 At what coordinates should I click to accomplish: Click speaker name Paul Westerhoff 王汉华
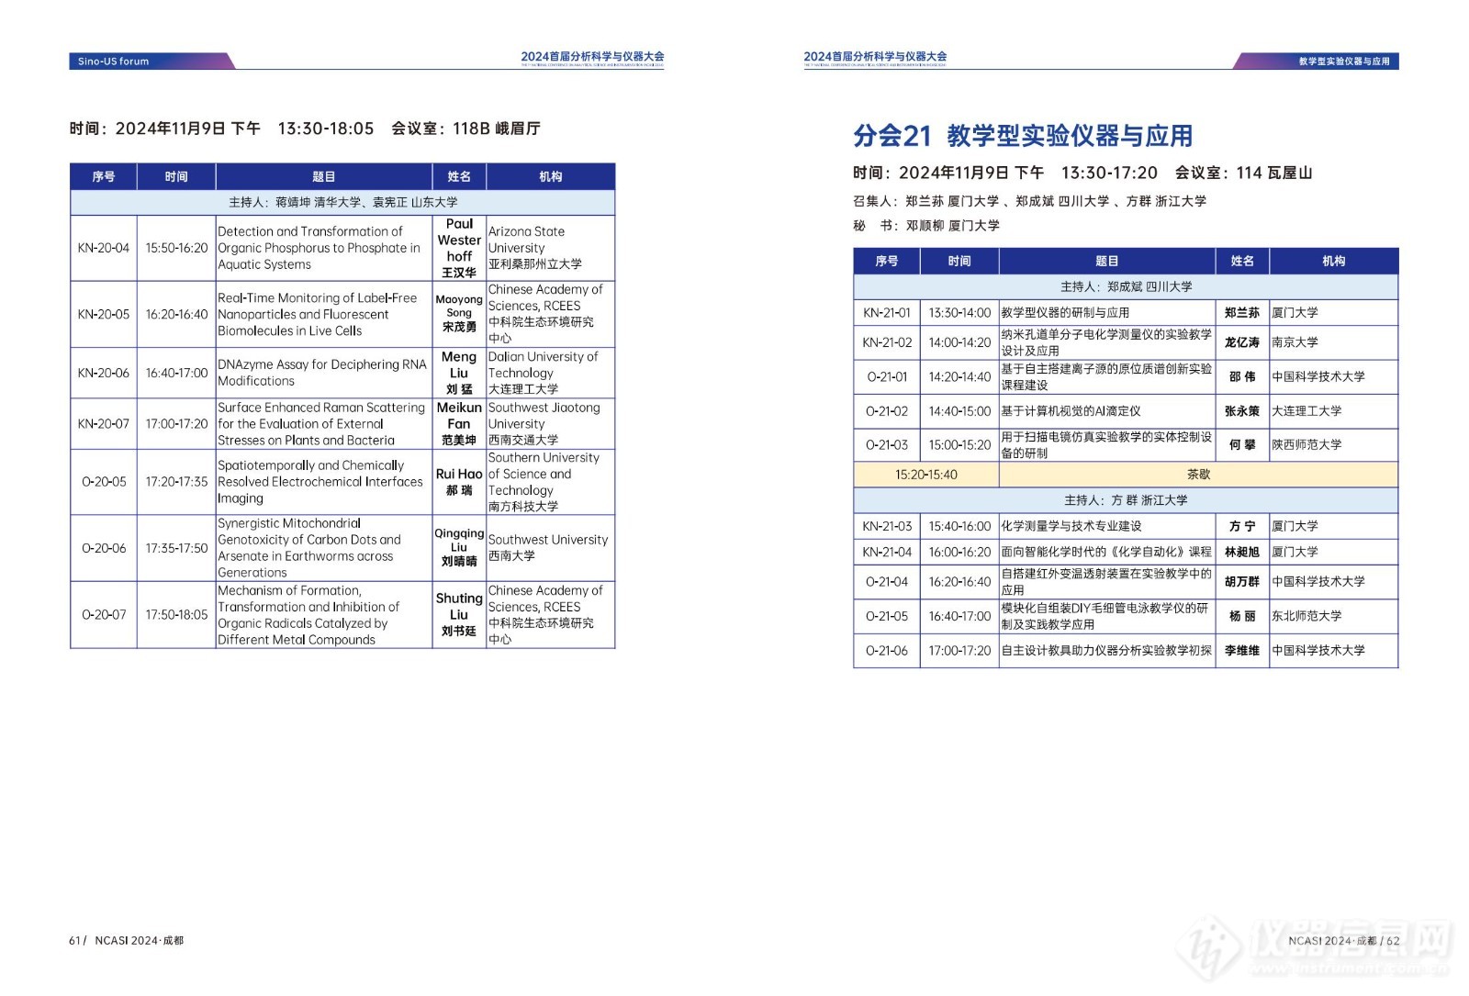(x=459, y=248)
